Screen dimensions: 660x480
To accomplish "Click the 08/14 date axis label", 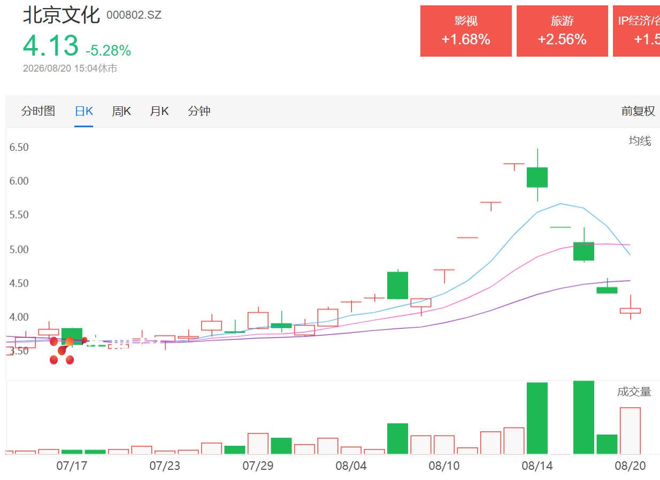I will click(537, 466).
